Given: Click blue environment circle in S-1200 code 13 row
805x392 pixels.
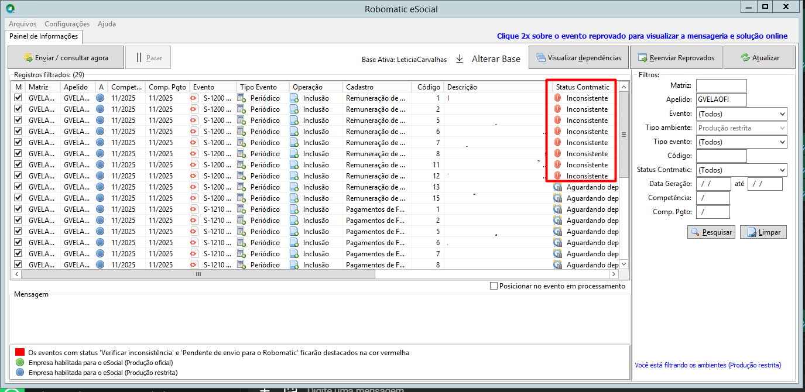Looking at the screenshot, I should coord(101,187).
